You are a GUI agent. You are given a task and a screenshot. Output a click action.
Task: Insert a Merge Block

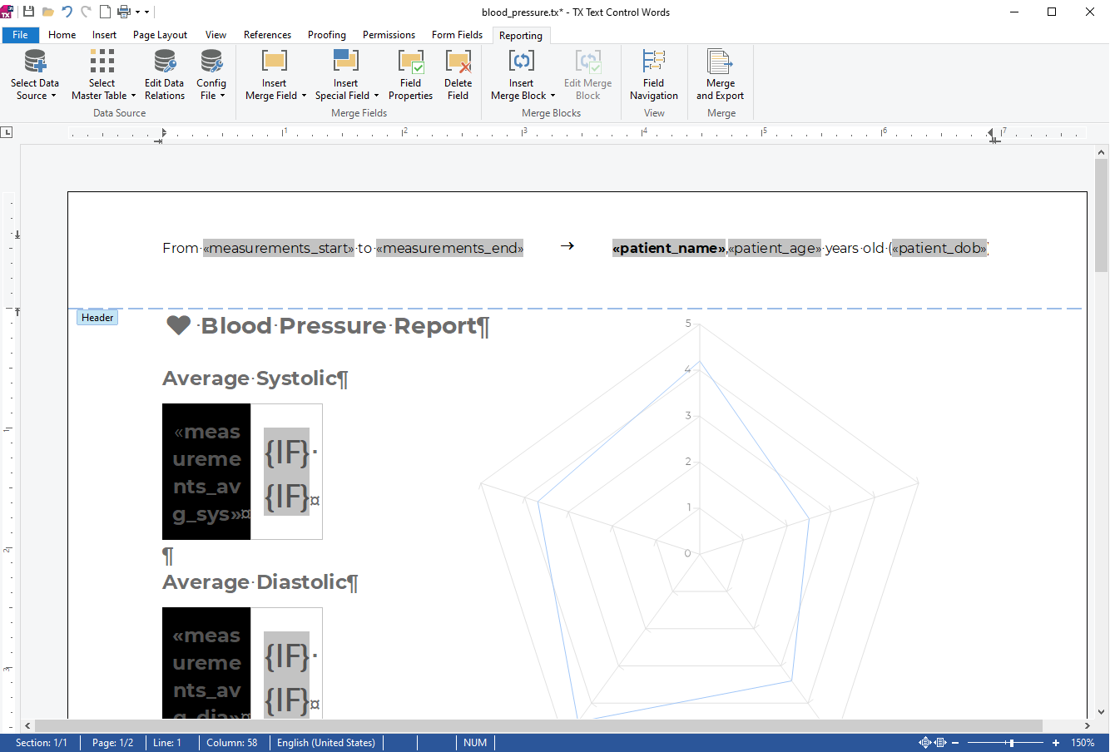pyautogui.click(x=522, y=75)
